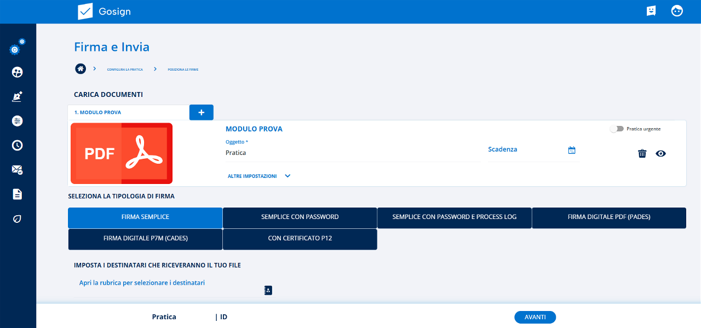Select the Firma Semplice signature type
Screen dimensions: 701x328
[145, 217]
